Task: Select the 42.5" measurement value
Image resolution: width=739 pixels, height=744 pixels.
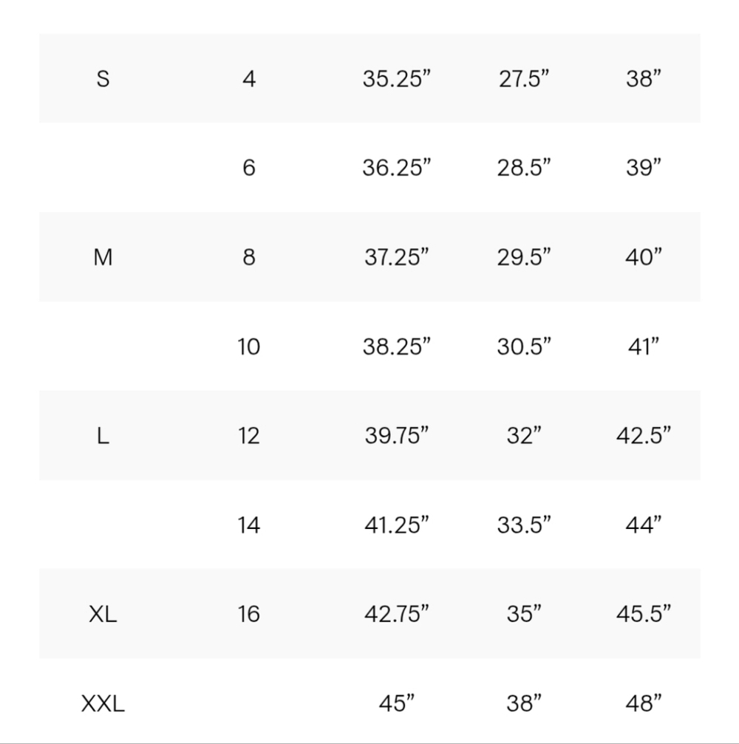Action: 644,436
